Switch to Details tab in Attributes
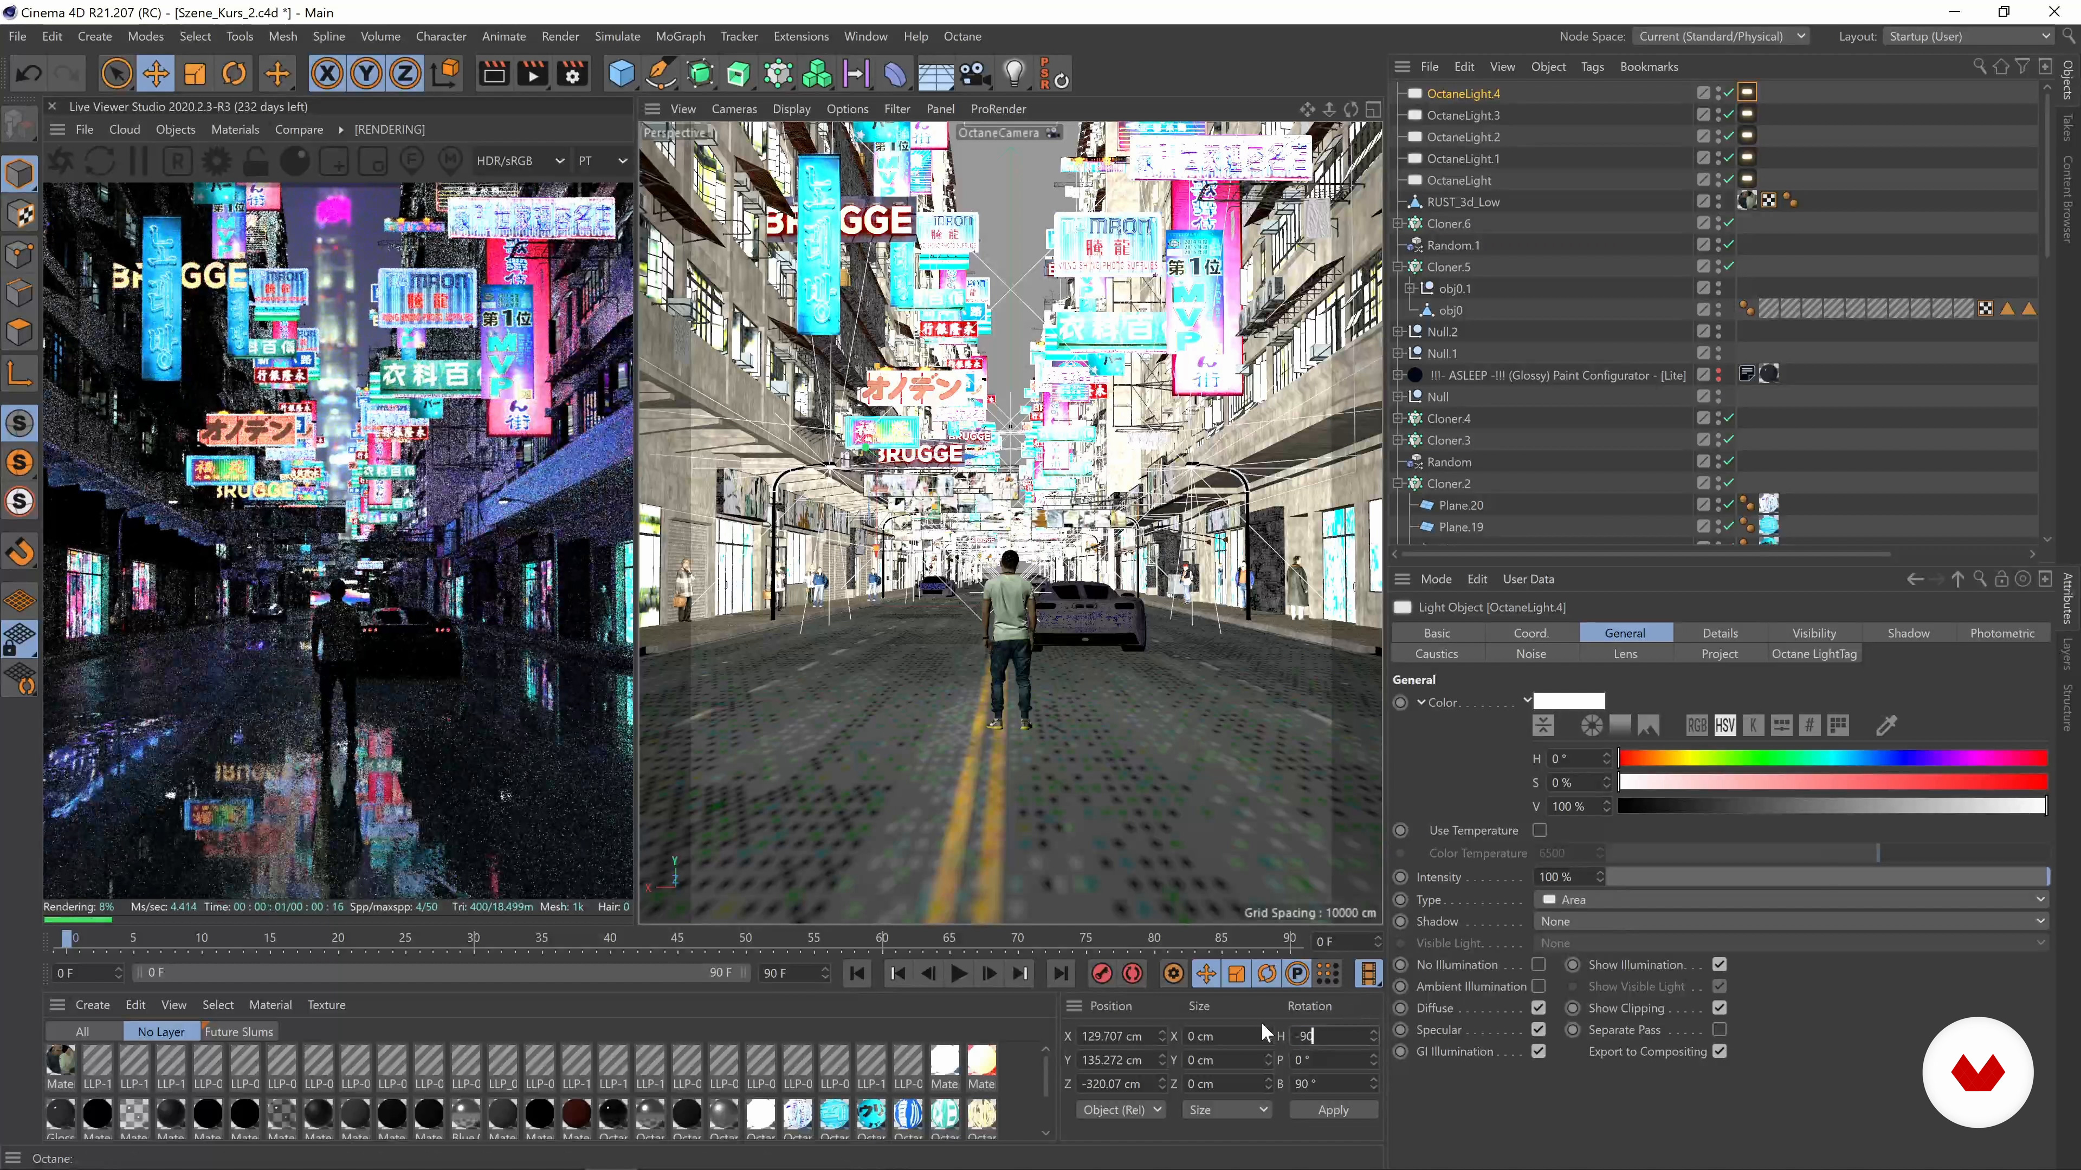Screen dimensions: 2081x1170 (1720, 633)
